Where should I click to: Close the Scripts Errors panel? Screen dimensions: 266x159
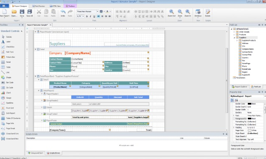click(x=226, y=134)
